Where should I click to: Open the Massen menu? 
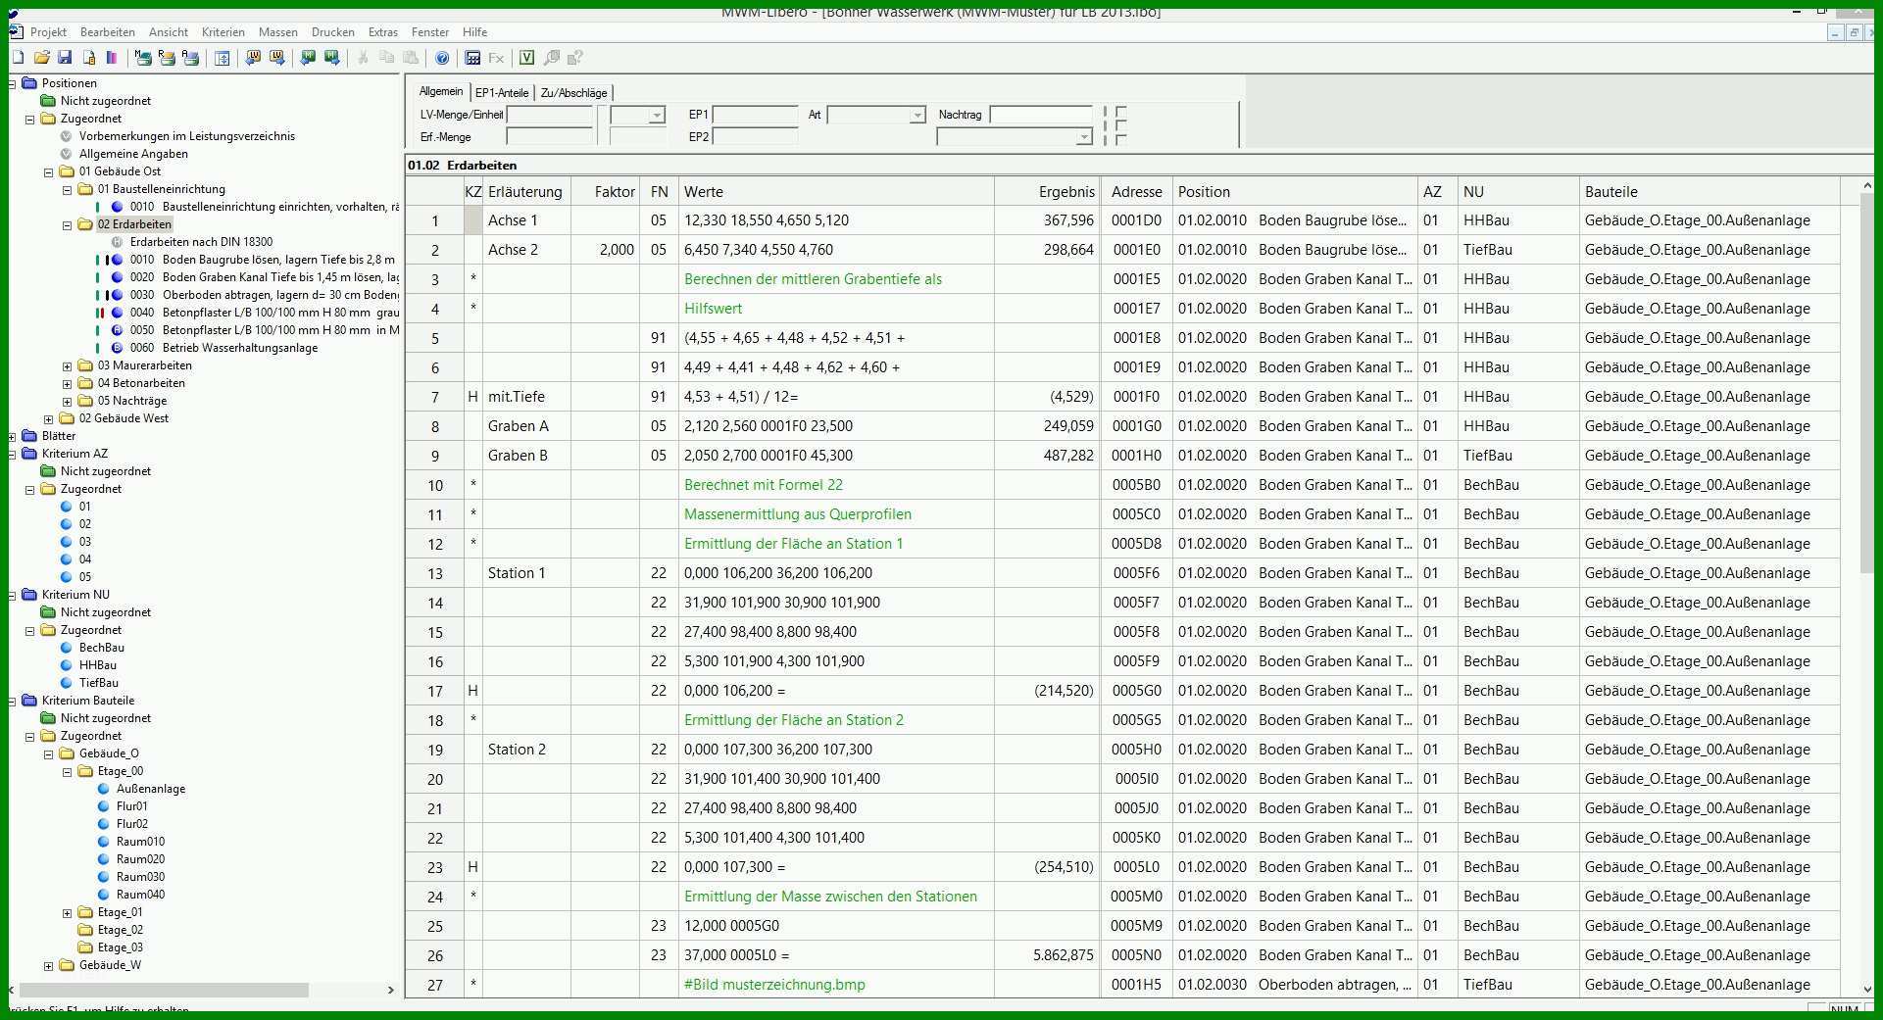(x=278, y=32)
